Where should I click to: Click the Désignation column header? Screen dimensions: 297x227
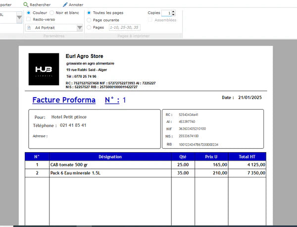[x=110, y=157]
